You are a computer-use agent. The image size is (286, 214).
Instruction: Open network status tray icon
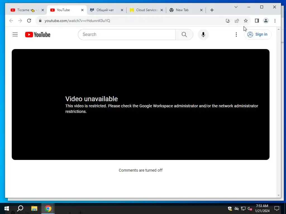(243, 208)
